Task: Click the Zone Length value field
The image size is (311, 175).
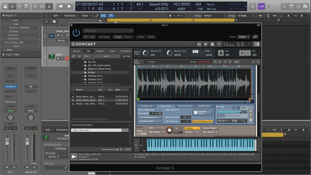Action: [156, 114]
